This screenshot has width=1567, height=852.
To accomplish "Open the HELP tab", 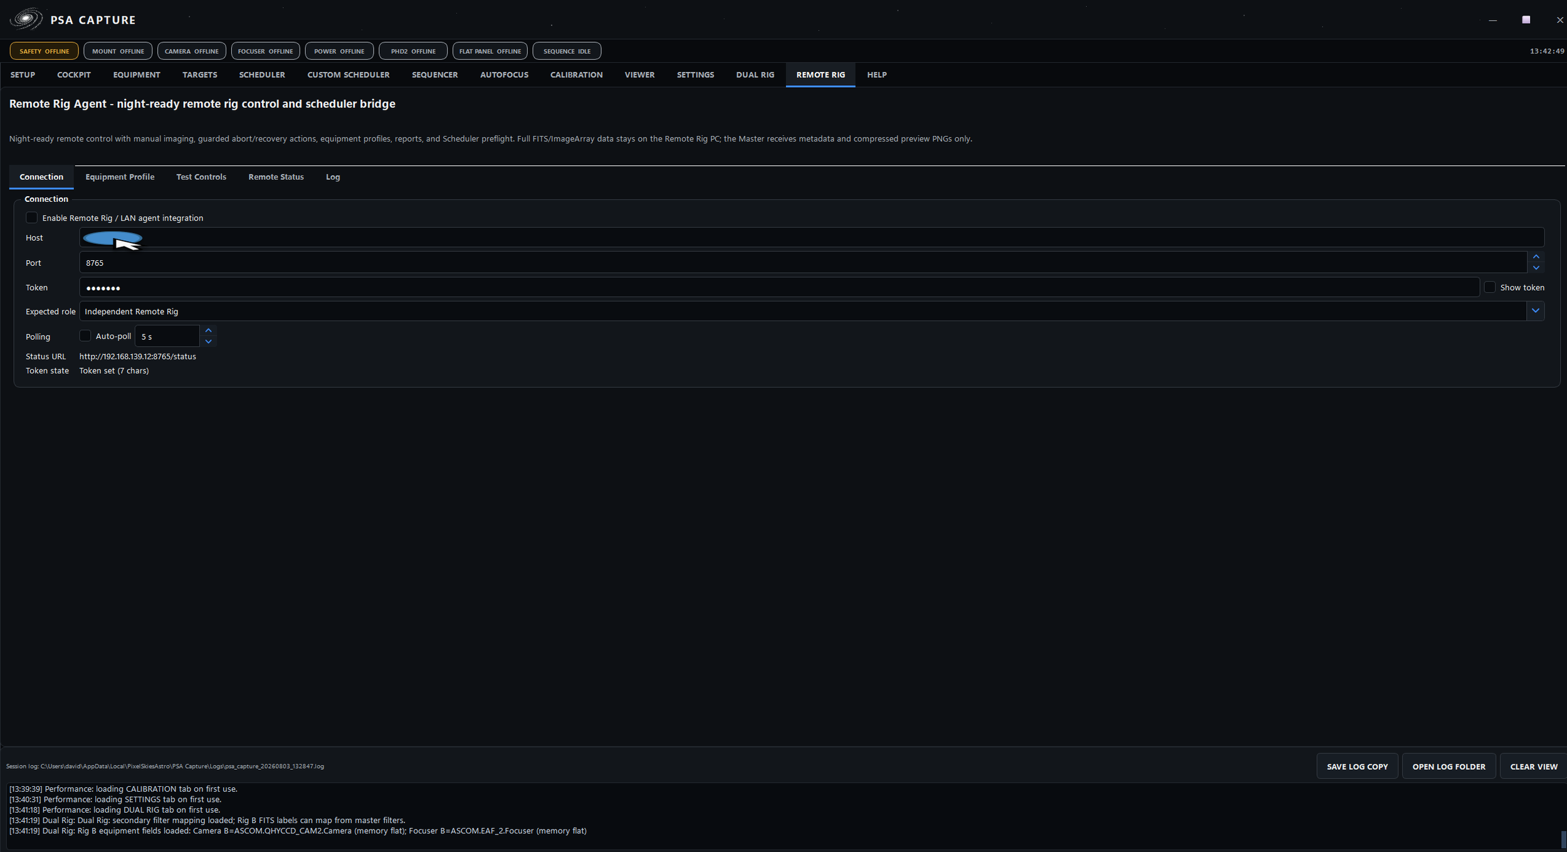I will [877, 75].
